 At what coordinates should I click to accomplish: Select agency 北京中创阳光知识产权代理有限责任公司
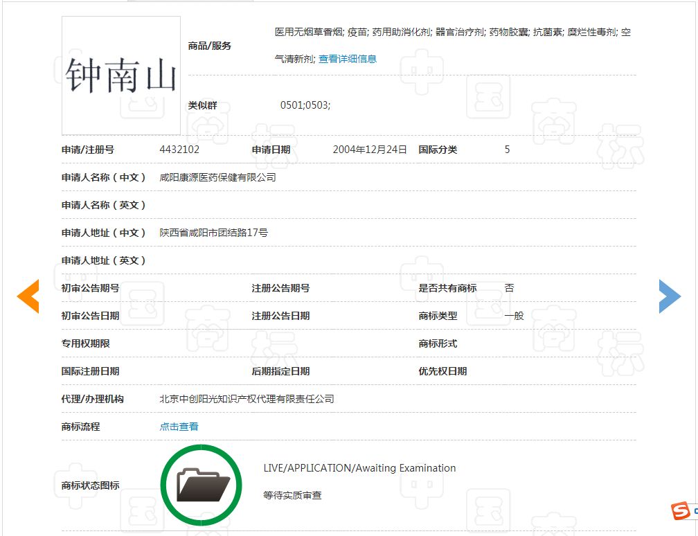pyautogui.click(x=247, y=399)
